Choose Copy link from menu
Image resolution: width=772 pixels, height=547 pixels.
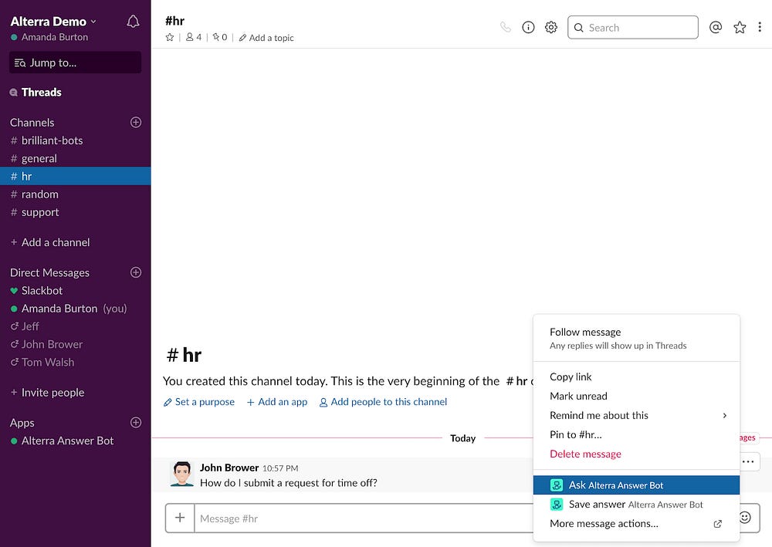(x=636, y=376)
